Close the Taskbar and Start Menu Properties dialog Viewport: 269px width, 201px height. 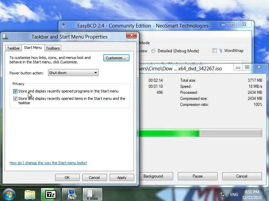[x=131, y=35]
